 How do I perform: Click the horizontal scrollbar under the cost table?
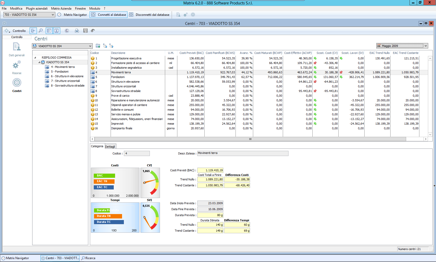coord(250,139)
